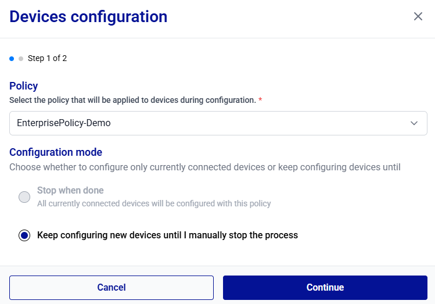Expand the Policy dropdown chevron arrow

[x=414, y=123]
